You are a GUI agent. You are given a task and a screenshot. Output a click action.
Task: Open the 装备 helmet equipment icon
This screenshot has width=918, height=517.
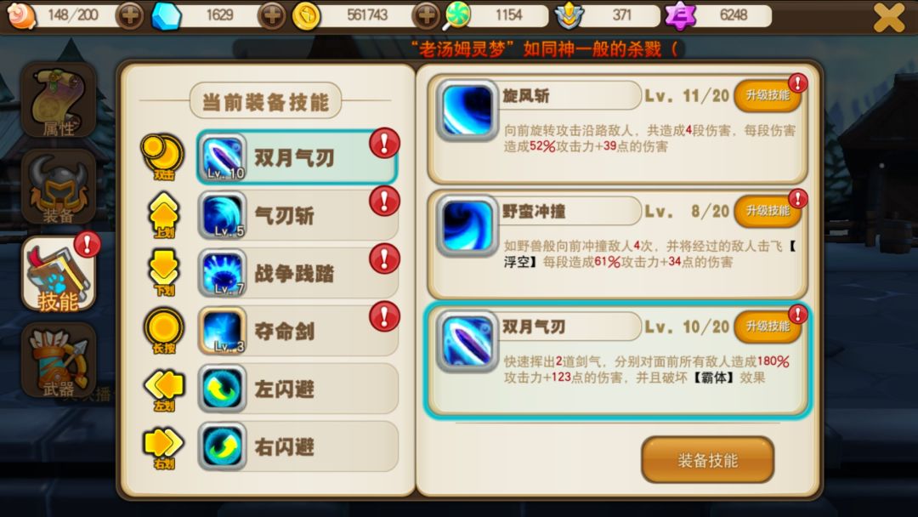point(58,187)
